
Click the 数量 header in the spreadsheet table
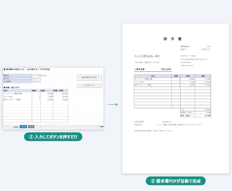tap(36, 90)
